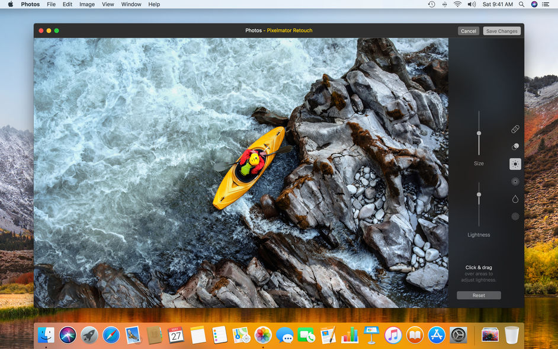Open Mail from the Dock
The height and width of the screenshot is (349, 558).
[x=132, y=334]
